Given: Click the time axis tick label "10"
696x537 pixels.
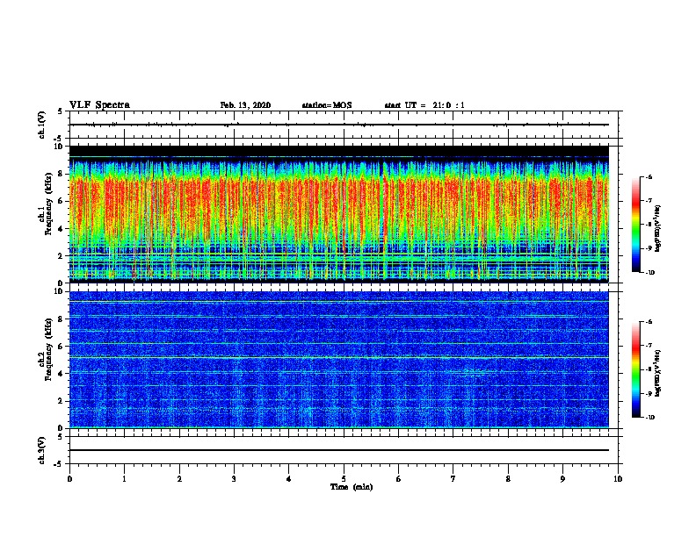Looking at the screenshot, I should click(x=618, y=479).
